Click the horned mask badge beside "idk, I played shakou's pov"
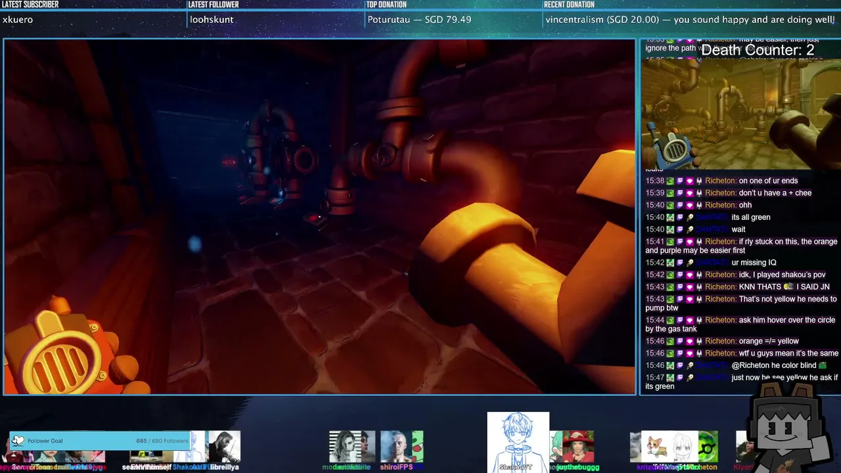 tap(699, 275)
